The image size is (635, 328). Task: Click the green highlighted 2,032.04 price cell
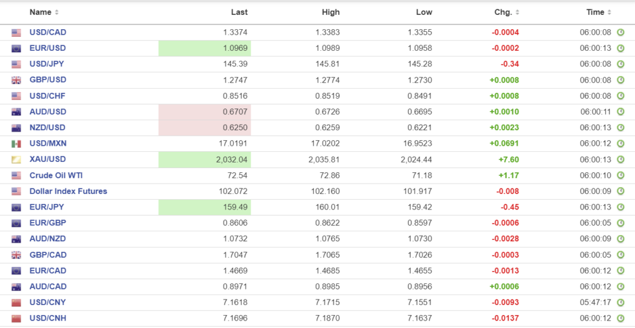(x=205, y=160)
